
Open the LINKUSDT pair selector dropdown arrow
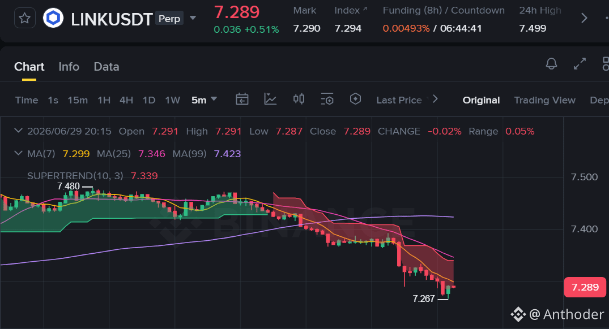(193, 18)
